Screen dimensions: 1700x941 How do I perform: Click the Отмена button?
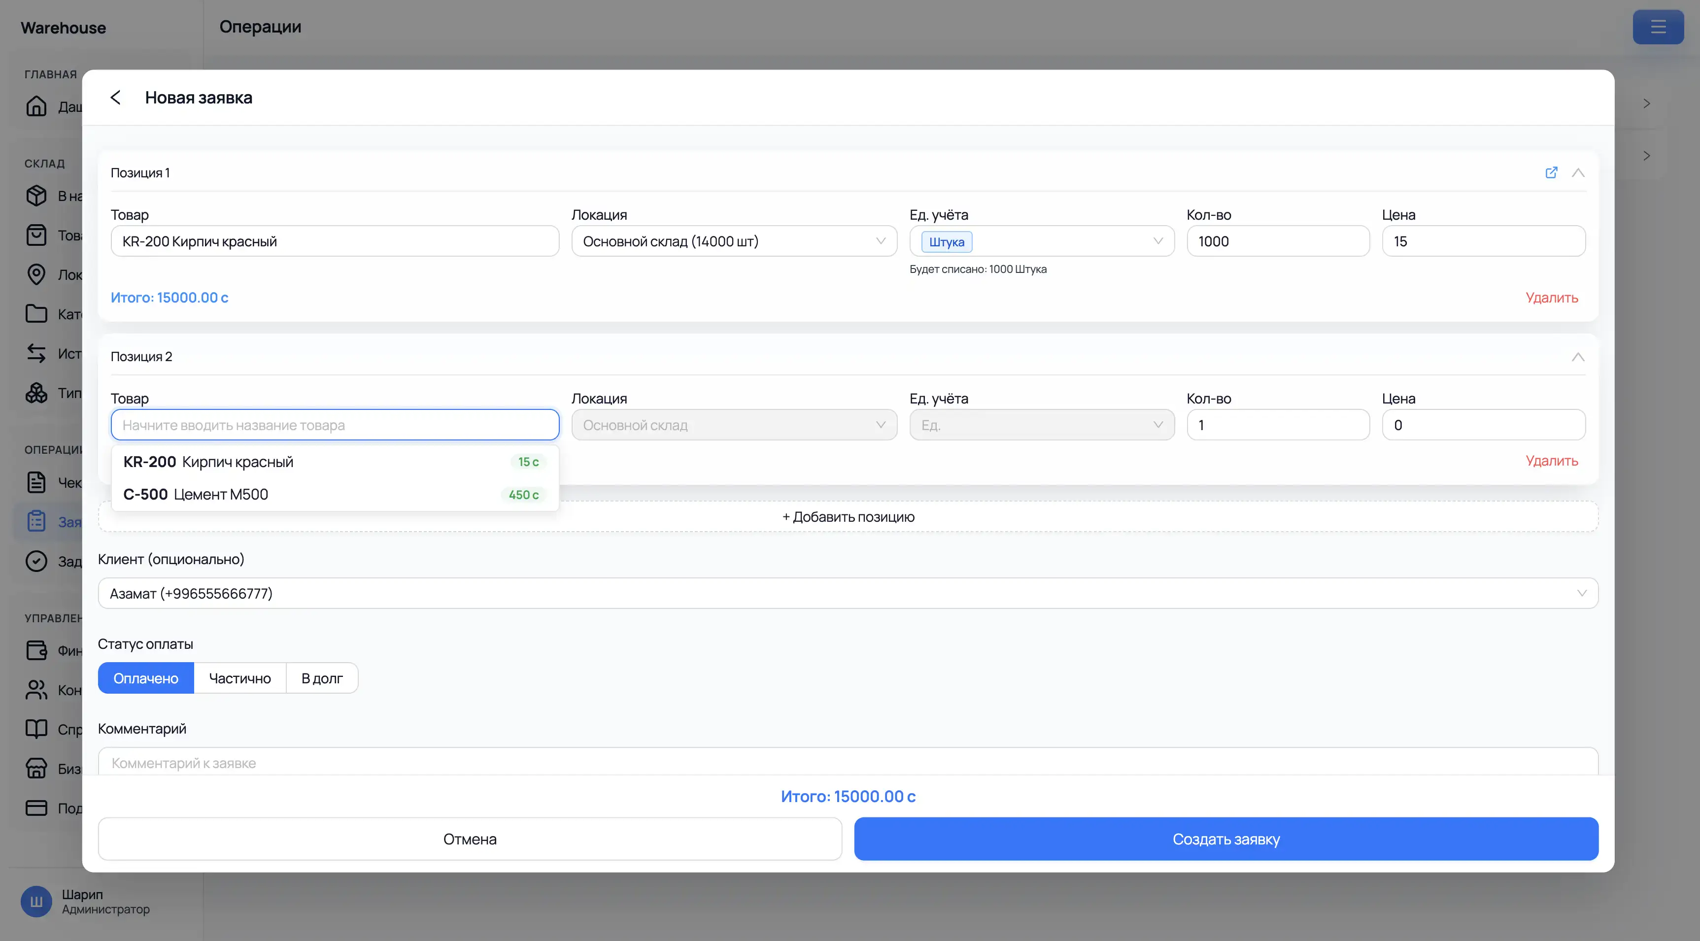point(470,839)
